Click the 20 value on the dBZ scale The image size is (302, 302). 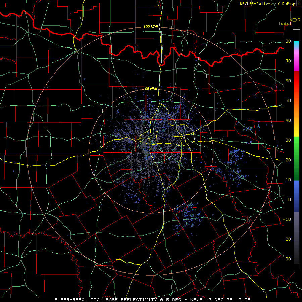point(288,160)
